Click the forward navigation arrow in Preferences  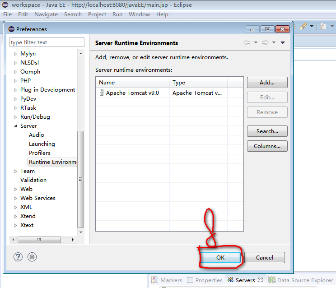[265, 42]
